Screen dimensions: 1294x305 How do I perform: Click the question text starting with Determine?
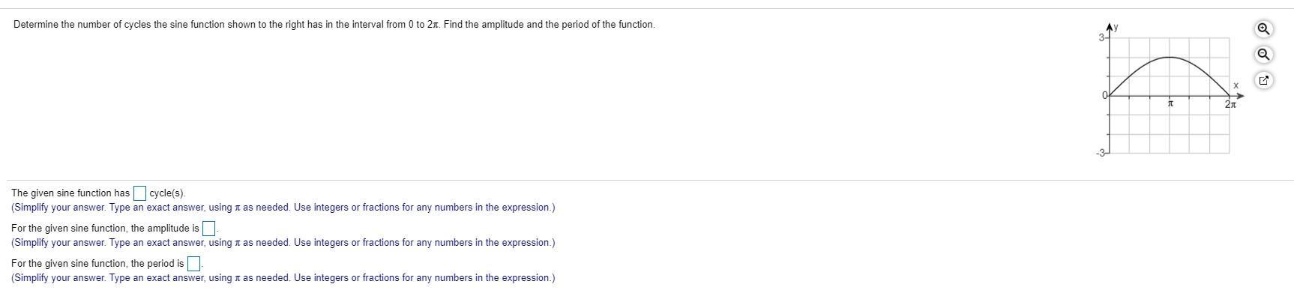(x=334, y=25)
